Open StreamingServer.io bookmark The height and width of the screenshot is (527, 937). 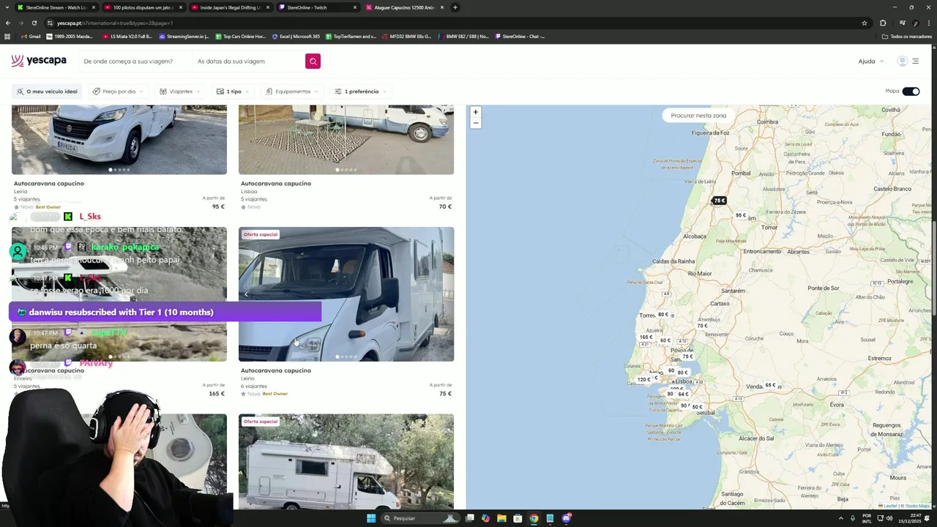(184, 36)
